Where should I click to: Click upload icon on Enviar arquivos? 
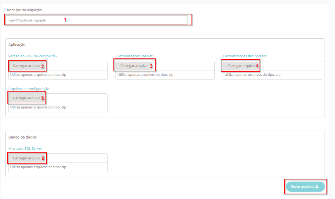coord(317,187)
